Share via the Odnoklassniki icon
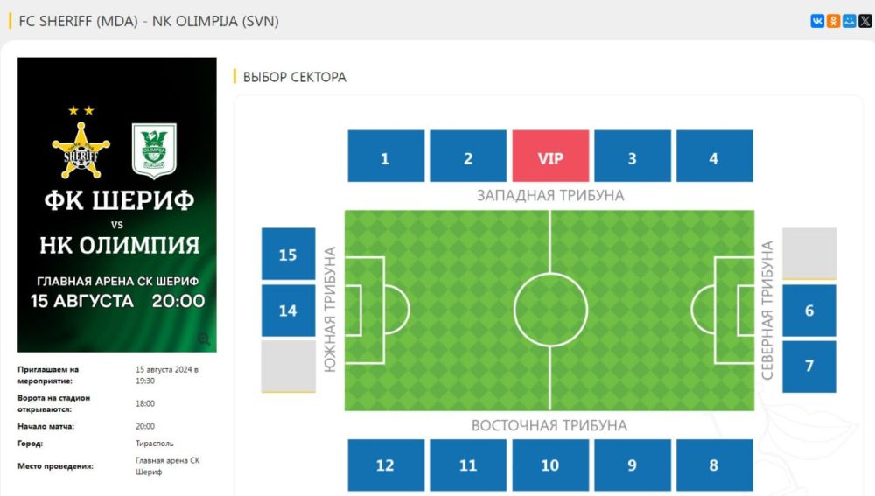875x496 pixels. point(834,21)
